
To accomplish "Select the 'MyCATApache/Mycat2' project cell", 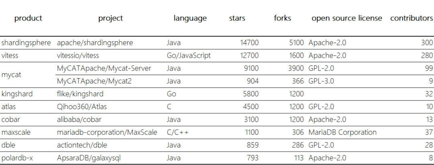I will coord(94,81).
